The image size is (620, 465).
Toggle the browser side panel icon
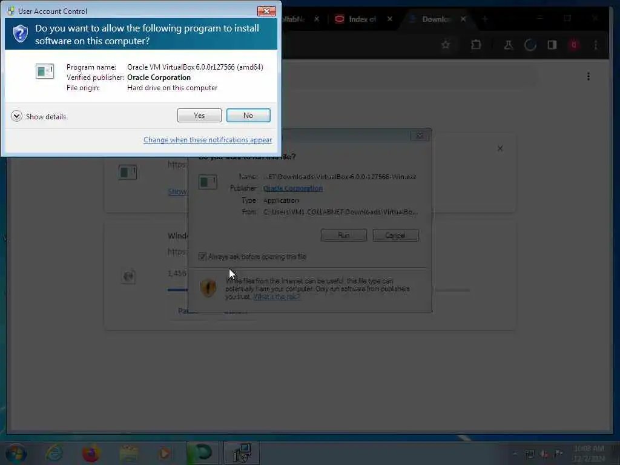click(552, 45)
